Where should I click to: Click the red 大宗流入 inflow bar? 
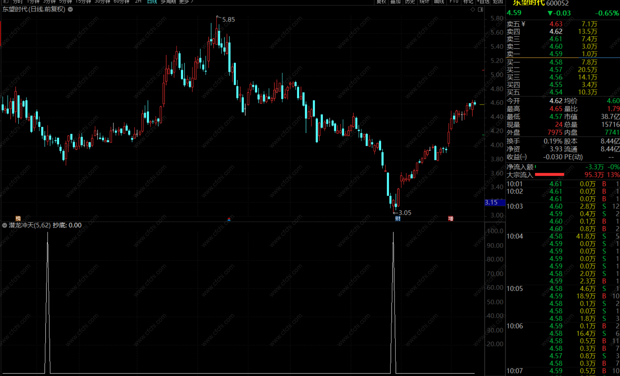(549, 174)
